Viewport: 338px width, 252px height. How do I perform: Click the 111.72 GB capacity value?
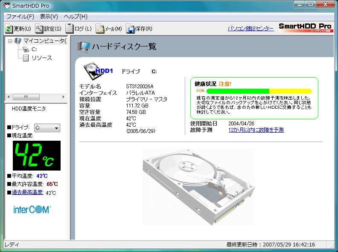pyautogui.click(x=137, y=106)
